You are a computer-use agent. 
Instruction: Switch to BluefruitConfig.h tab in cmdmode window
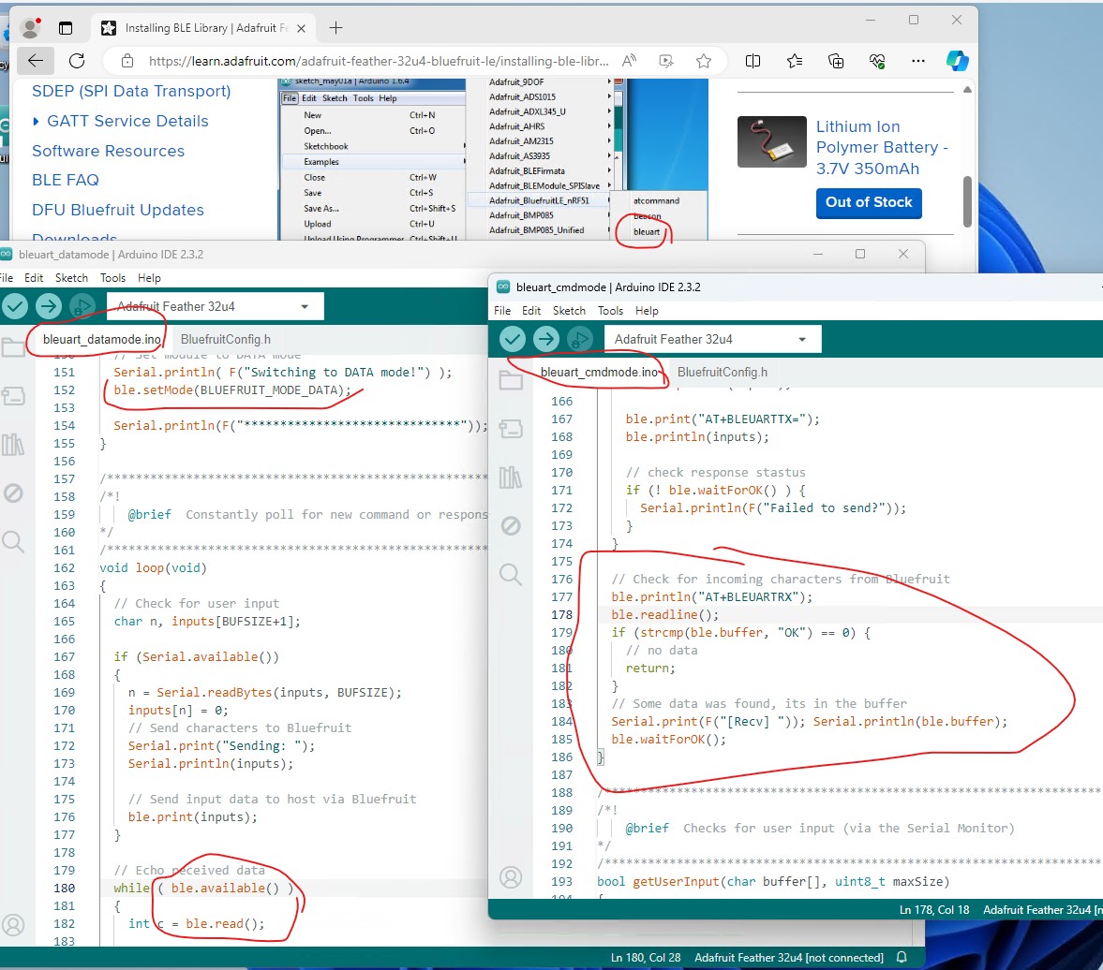click(723, 373)
